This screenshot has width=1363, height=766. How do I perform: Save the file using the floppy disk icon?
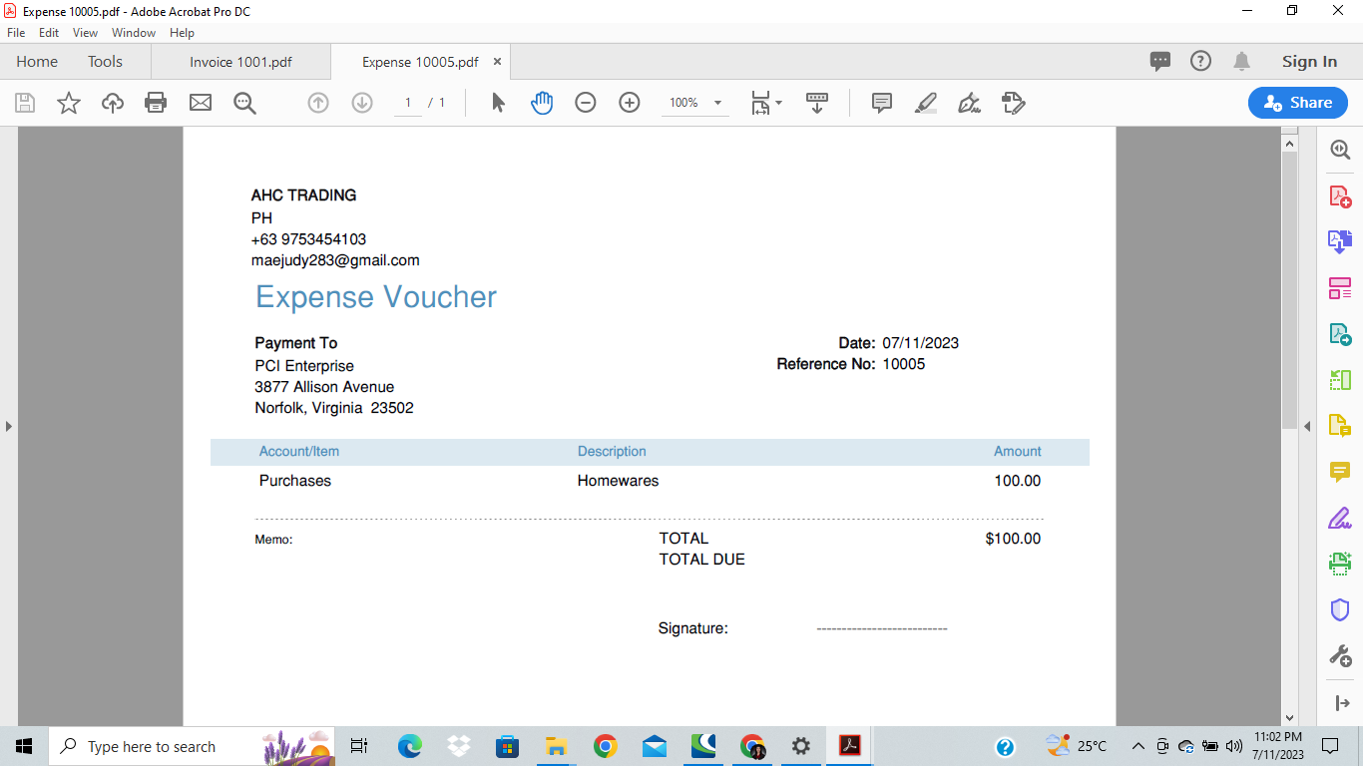[25, 103]
